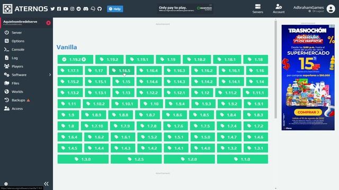
Task: Select Vanilla version 1.19.1
Action: point(140,60)
